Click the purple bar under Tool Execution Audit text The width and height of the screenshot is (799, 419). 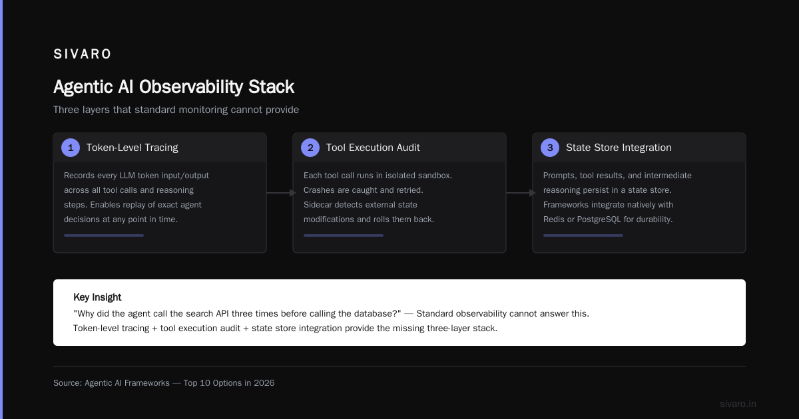click(344, 235)
